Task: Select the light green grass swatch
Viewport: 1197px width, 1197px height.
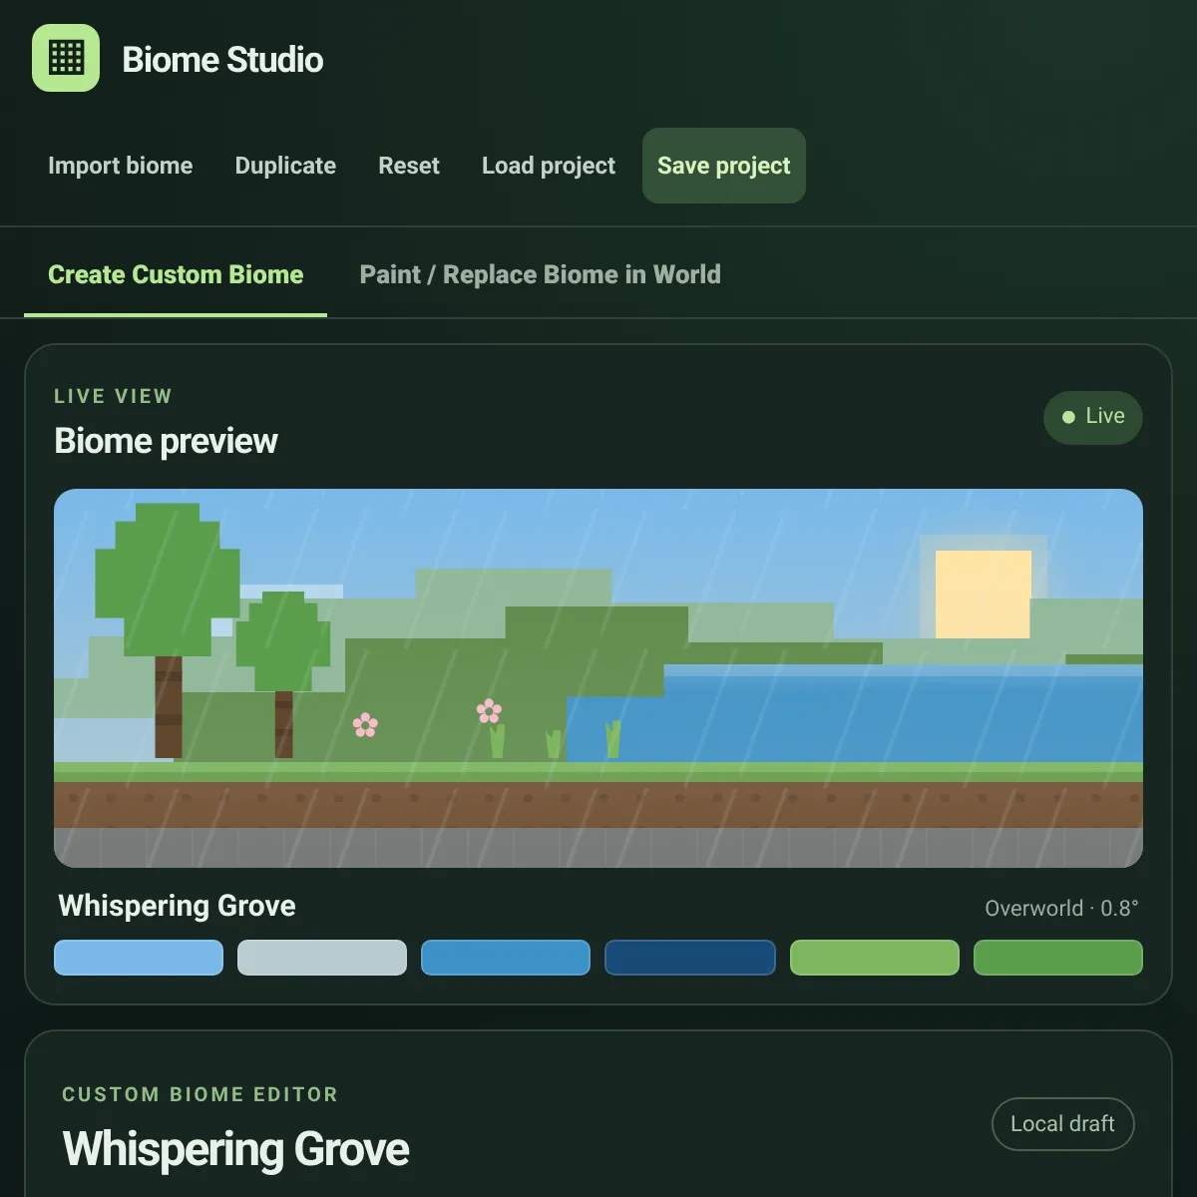Action: (x=875, y=958)
